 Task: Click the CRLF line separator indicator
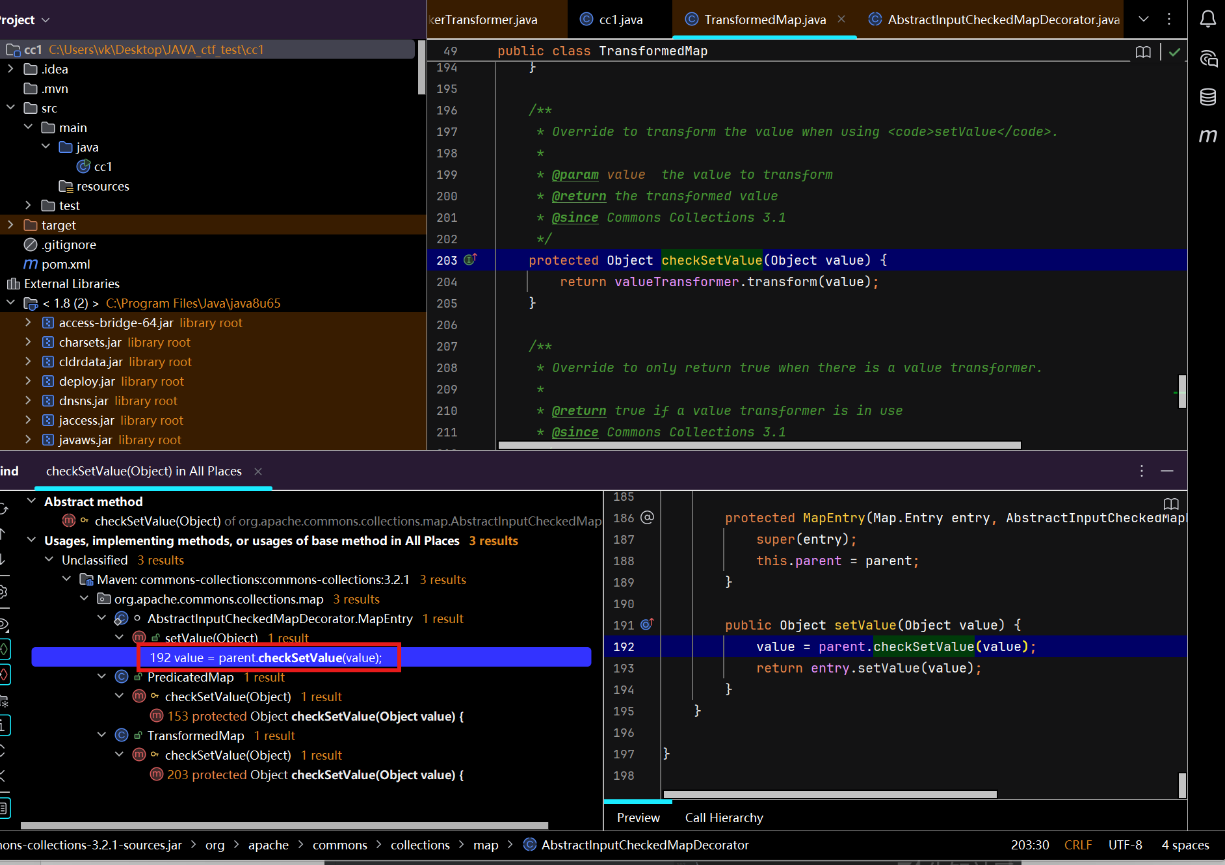(1077, 845)
